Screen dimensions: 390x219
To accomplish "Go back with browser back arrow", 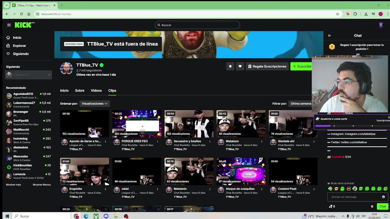I will coord(7,14).
